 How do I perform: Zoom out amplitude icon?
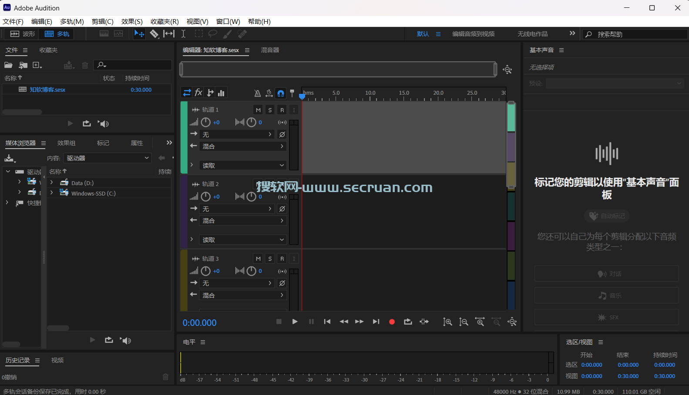coord(464,322)
